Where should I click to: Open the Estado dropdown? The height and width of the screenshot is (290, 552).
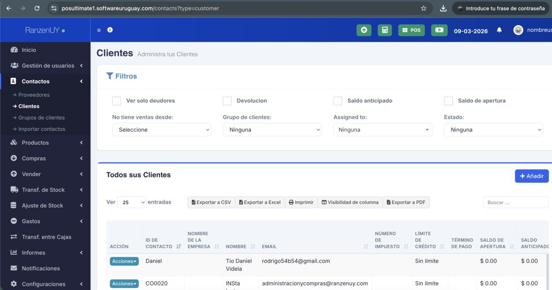[x=493, y=130]
